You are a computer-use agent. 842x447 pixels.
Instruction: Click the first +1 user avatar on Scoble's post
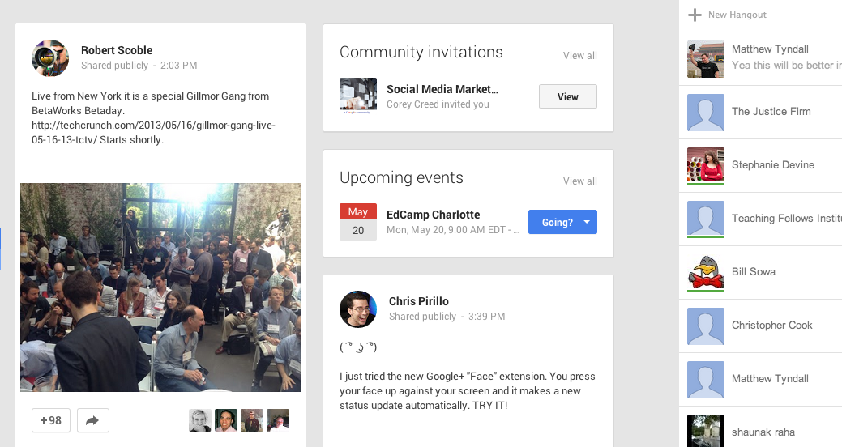(x=200, y=419)
